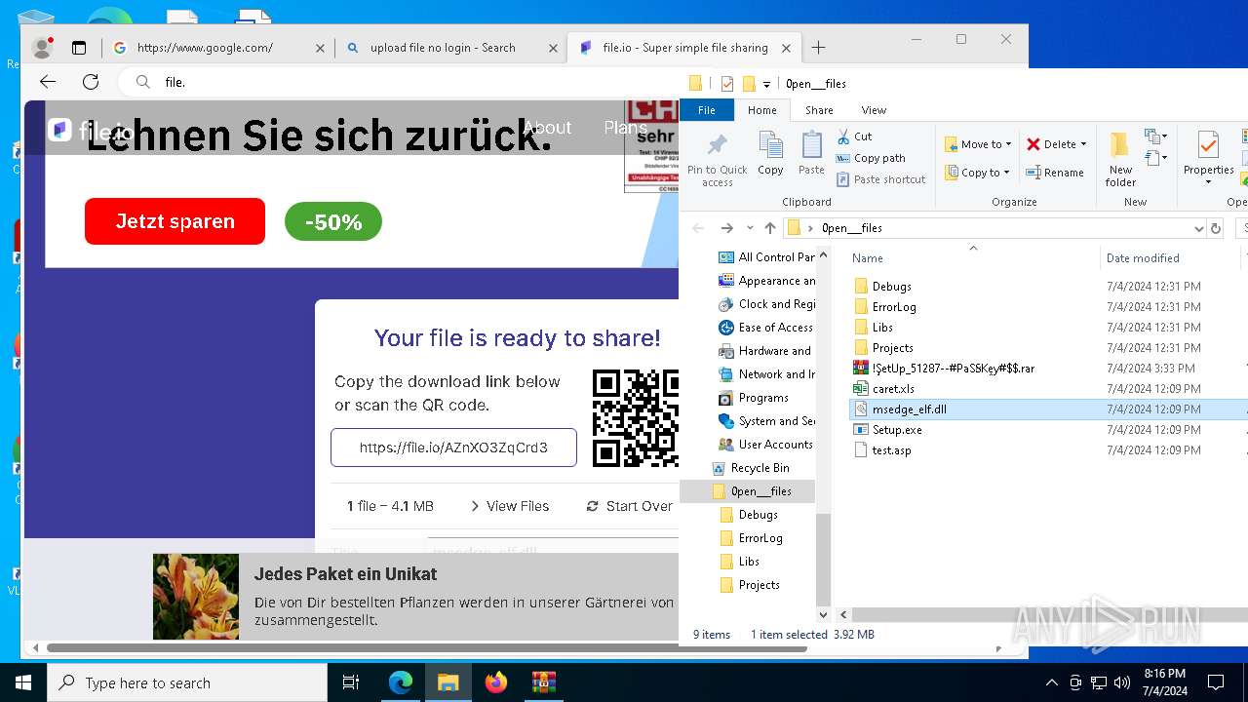The width and height of the screenshot is (1248, 702).
Task: Click Copy path in the ribbon
Action: point(871,158)
